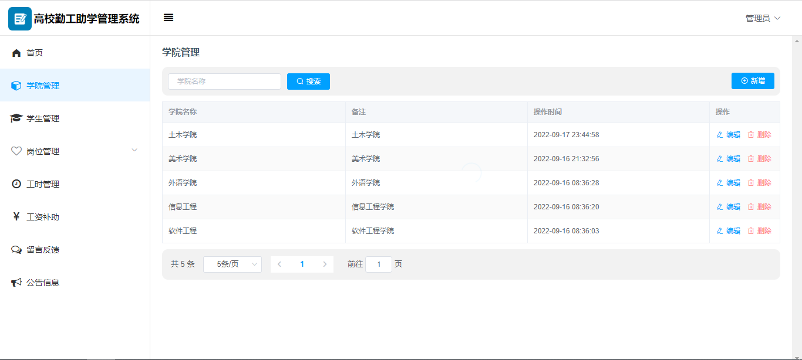The image size is (802, 360).
Task: Click the home icon beside 首页
Action: pos(16,53)
